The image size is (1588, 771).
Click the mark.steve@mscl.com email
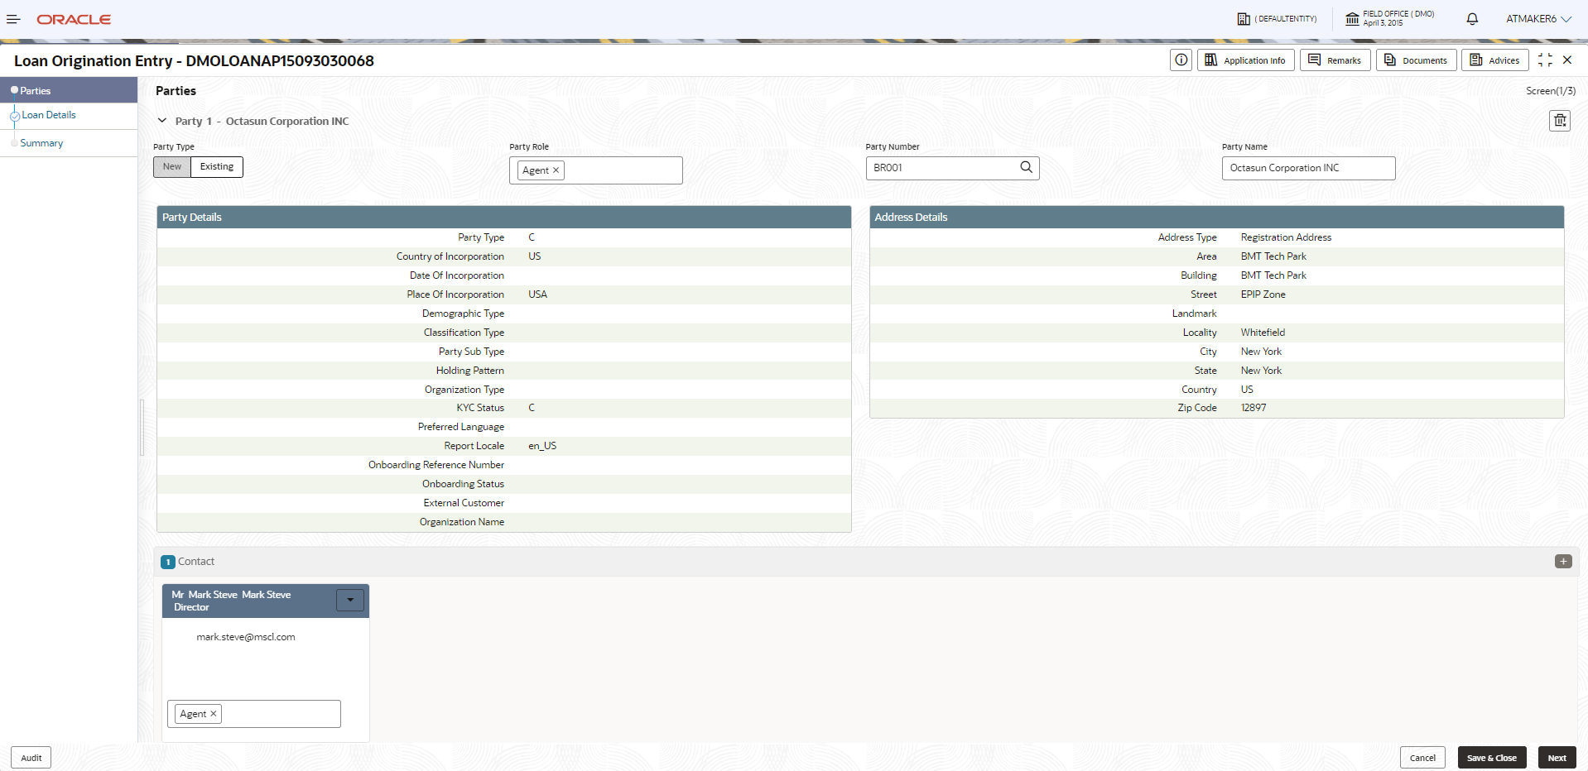(x=246, y=637)
